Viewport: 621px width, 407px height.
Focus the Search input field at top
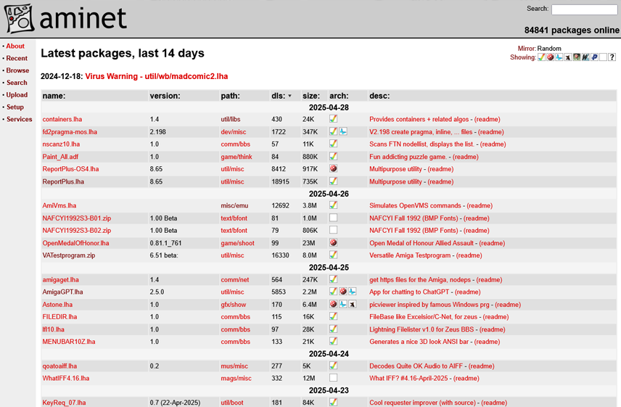584,9
